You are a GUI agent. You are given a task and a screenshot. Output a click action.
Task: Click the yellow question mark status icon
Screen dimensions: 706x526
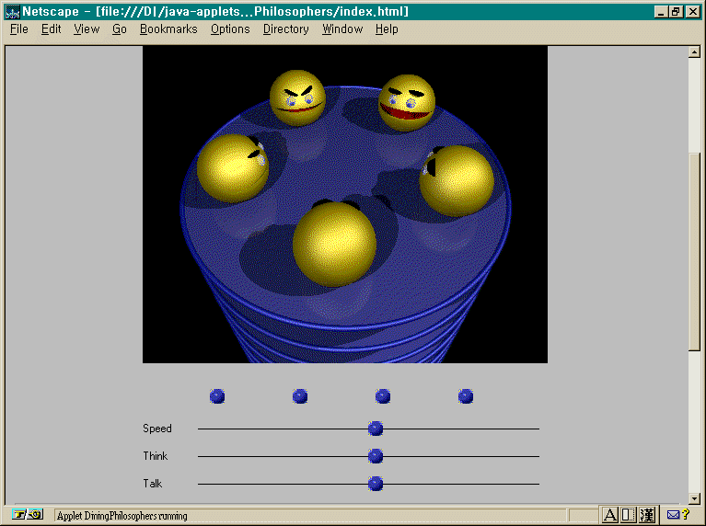[x=686, y=514]
